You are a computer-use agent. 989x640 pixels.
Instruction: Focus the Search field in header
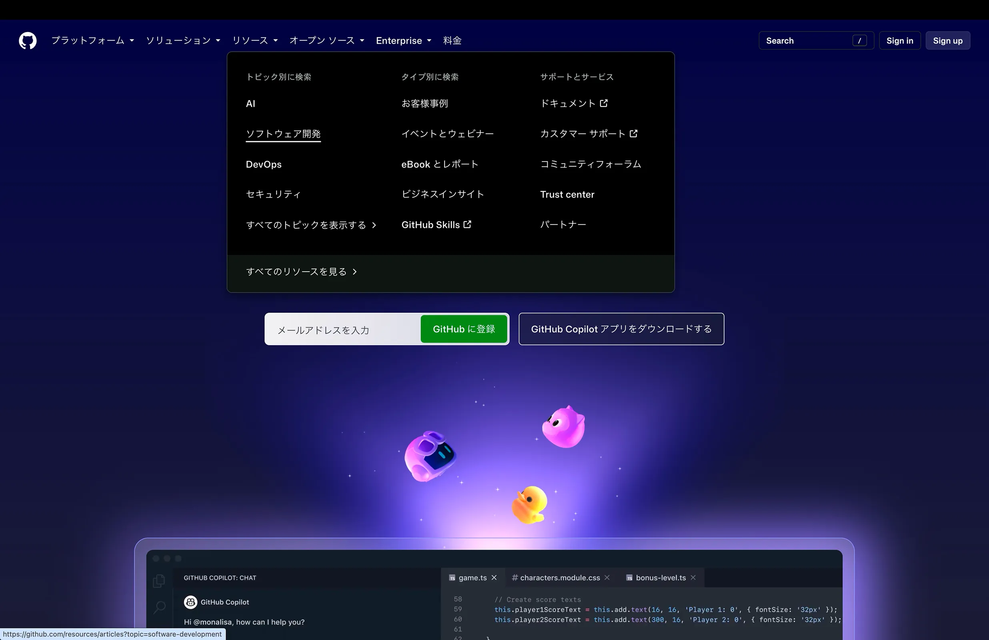(816, 41)
